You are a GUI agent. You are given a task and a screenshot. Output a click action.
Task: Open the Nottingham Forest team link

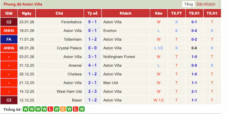click(119, 57)
